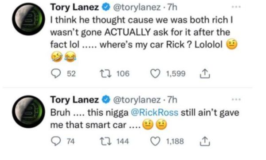Open @torylanez handle on the second tweet
This screenshot has height=160, width=266.
tap(137, 99)
